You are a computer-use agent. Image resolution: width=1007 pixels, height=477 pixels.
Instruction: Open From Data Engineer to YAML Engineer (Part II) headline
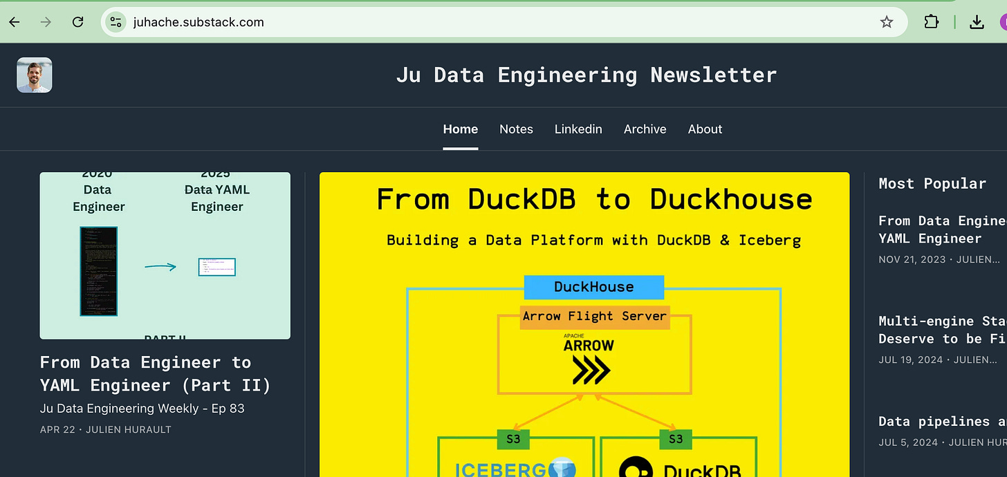[x=156, y=374]
